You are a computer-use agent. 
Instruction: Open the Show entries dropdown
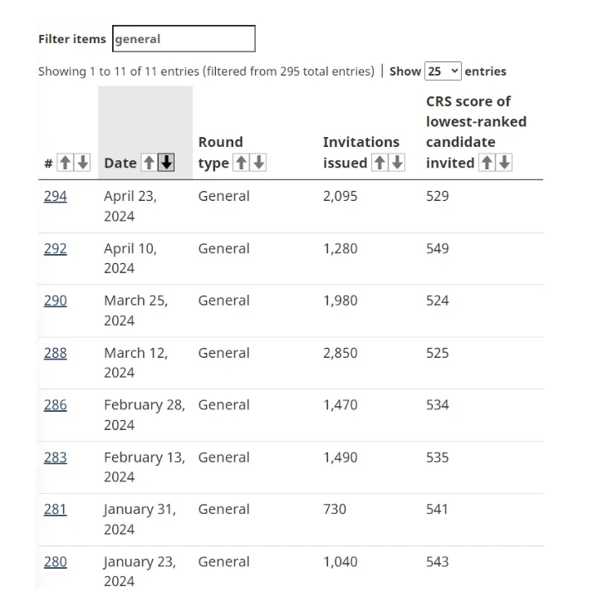[443, 71]
